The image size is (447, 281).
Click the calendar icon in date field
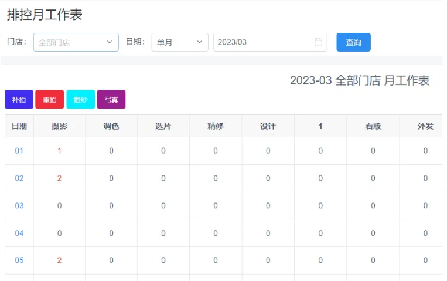(x=318, y=42)
